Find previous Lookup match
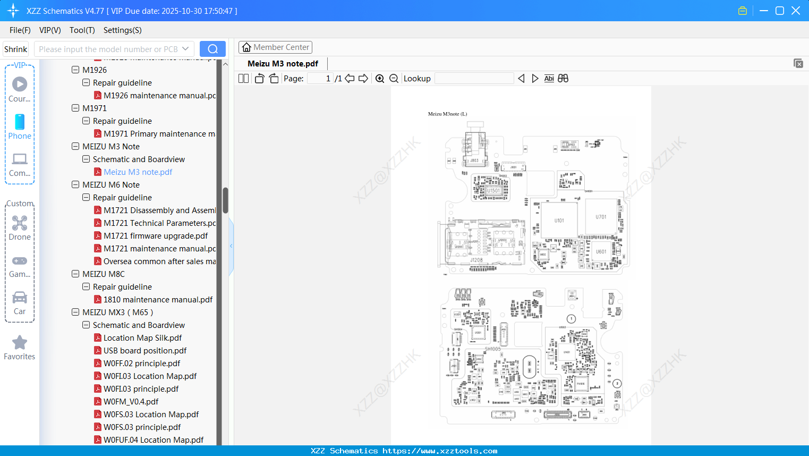The image size is (809, 456). pyautogui.click(x=521, y=79)
